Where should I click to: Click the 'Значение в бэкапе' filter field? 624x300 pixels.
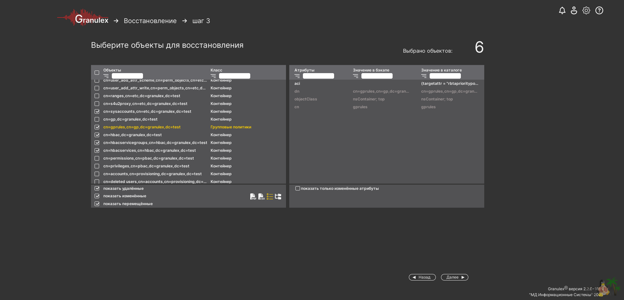[x=377, y=76]
